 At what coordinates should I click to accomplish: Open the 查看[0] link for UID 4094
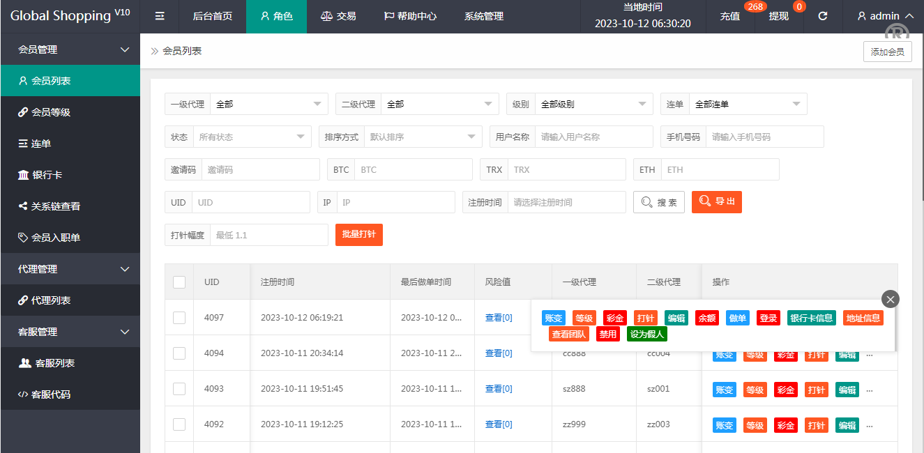click(497, 353)
